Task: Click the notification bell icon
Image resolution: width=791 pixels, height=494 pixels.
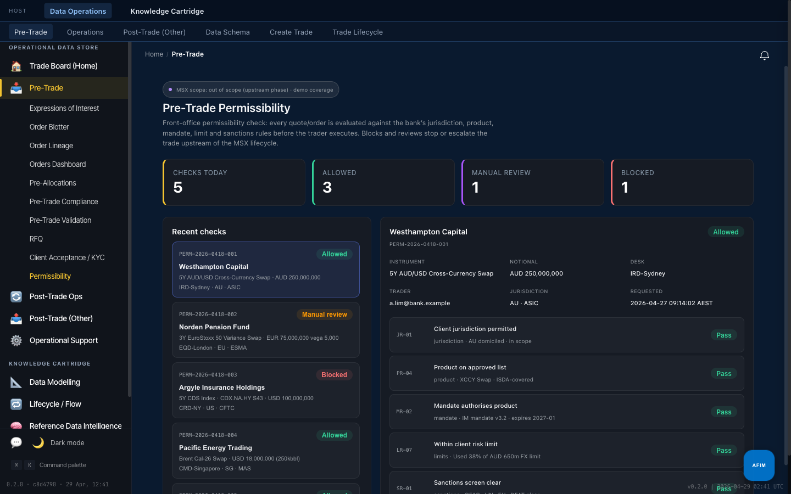Action: point(764,55)
